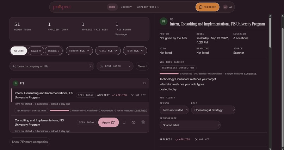284x150 pixels.
Task: Delete the Consulting and Implementations job
Action: tap(143, 122)
